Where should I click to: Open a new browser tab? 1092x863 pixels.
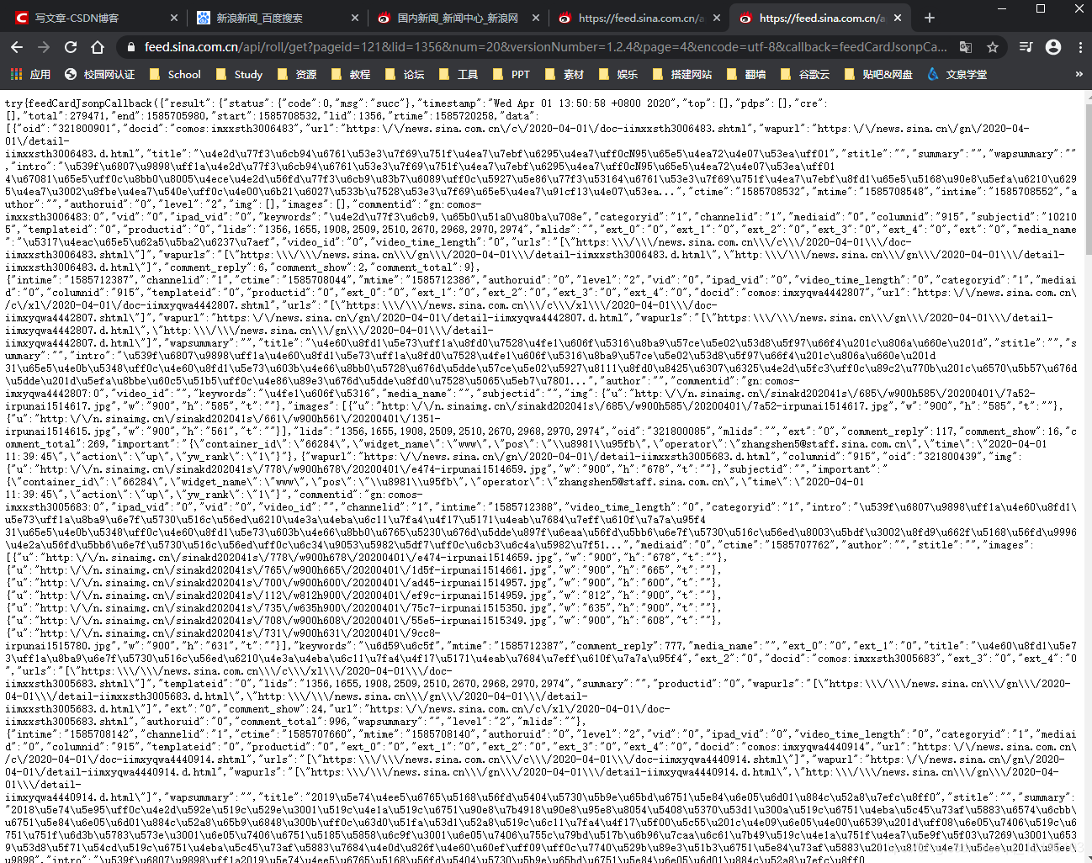click(x=929, y=18)
